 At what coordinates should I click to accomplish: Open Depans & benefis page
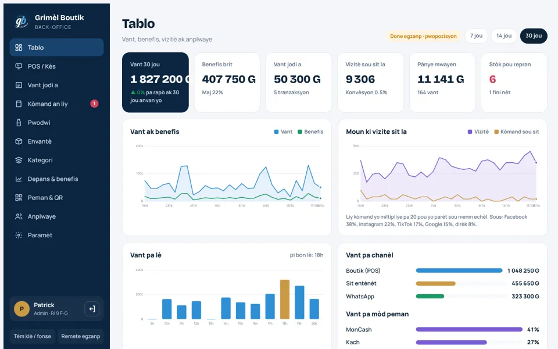tap(56, 179)
